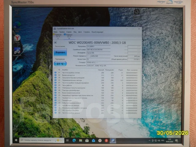The height and width of the screenshot is (147, 196).
Task: Click the Стандарт ATA8-ACS field
Action: click(x=114, y=62)
